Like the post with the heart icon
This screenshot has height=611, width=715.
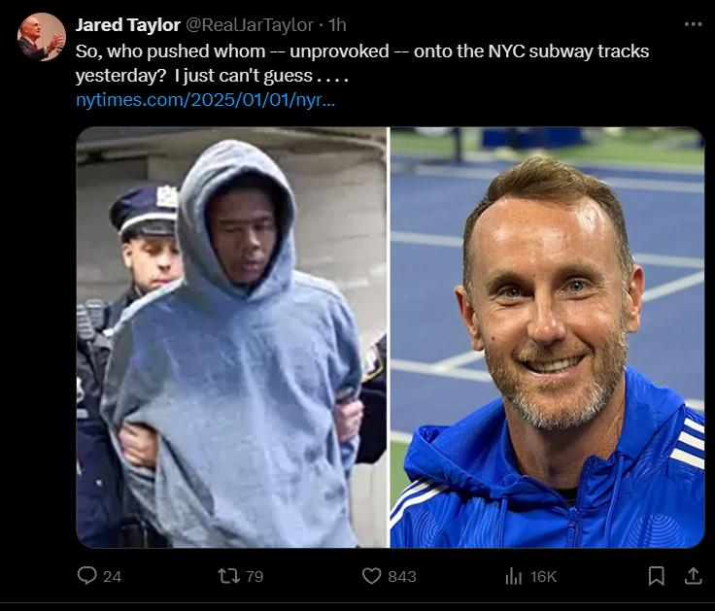[372, 576]
